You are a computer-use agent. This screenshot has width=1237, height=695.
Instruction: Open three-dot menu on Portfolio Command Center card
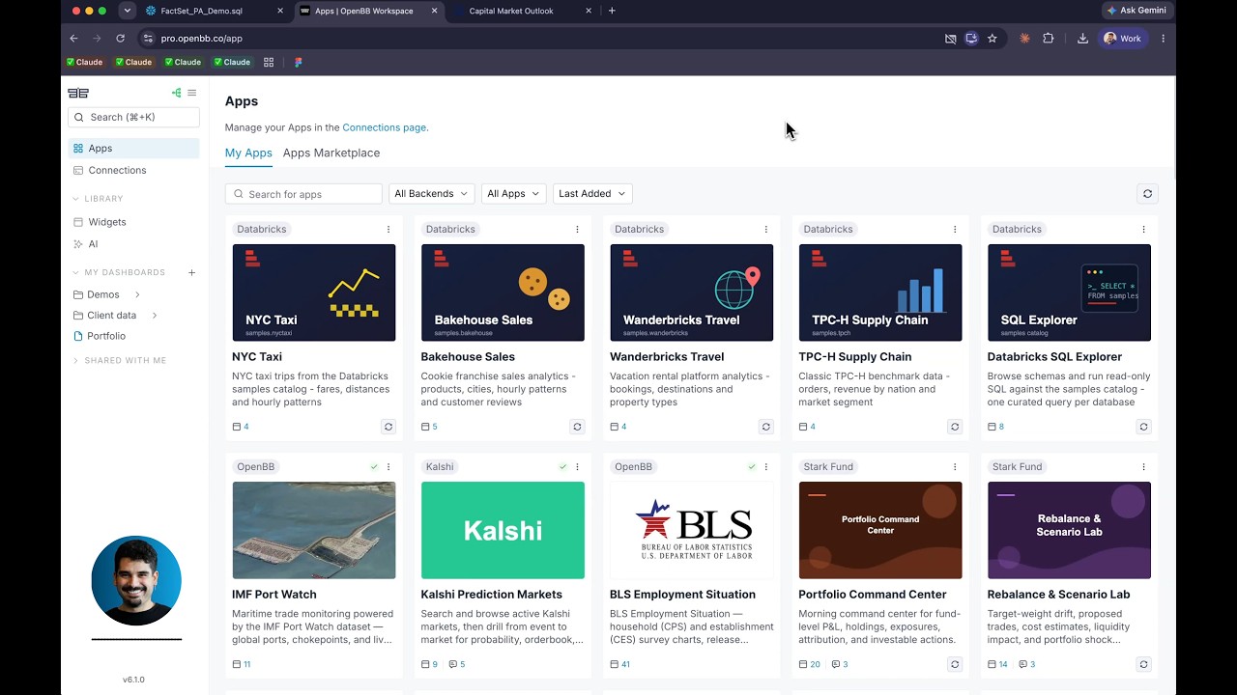point(955,467)
